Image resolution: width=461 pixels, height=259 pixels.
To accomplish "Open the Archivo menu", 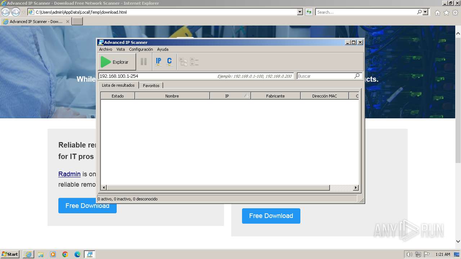I will (106, 49).
